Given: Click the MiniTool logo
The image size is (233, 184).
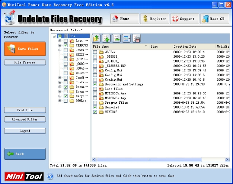Looking at the screenshot, I should (24, 177).
